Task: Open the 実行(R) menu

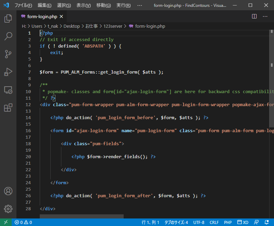Action: [x=123, y=5]
